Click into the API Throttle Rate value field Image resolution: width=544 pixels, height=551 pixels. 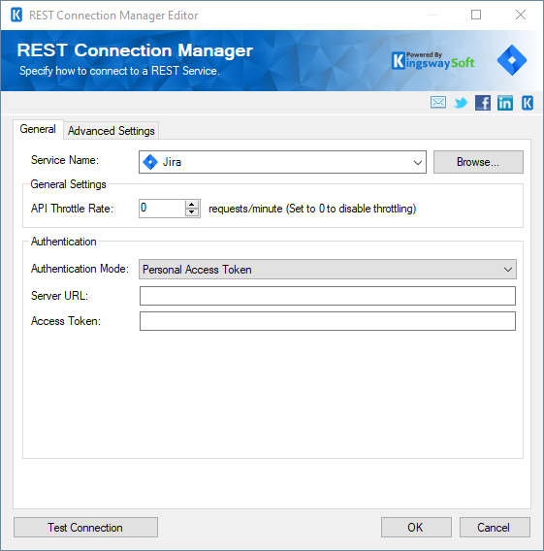pyautogui.click(x=162, y=209)
